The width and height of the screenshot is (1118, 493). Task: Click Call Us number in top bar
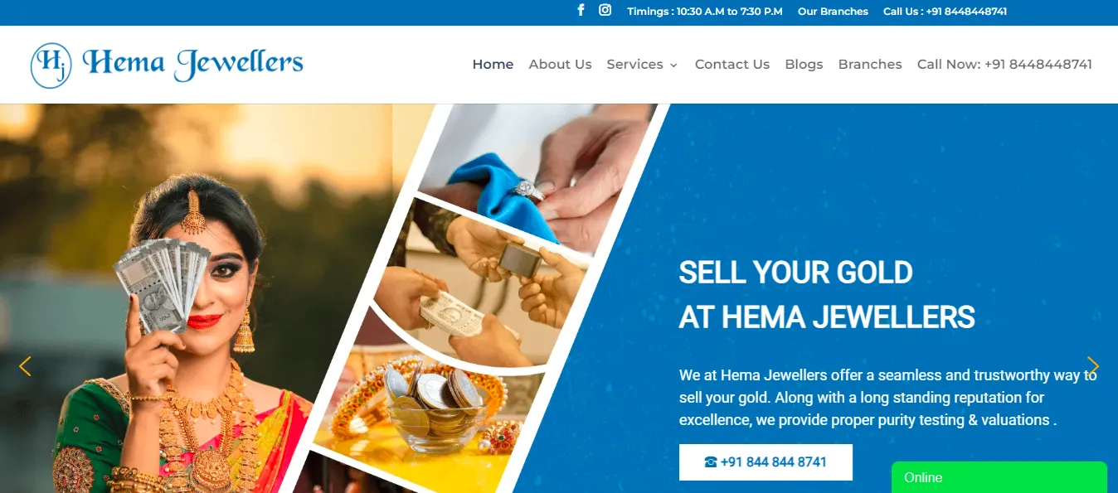point(945,12)
